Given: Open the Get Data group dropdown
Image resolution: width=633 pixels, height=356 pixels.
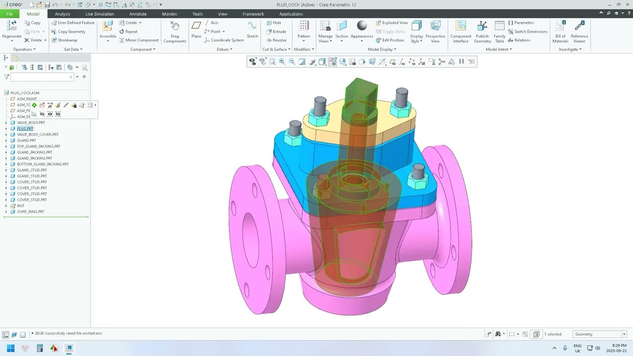Looking at the screenshot, I should [73, 49].
